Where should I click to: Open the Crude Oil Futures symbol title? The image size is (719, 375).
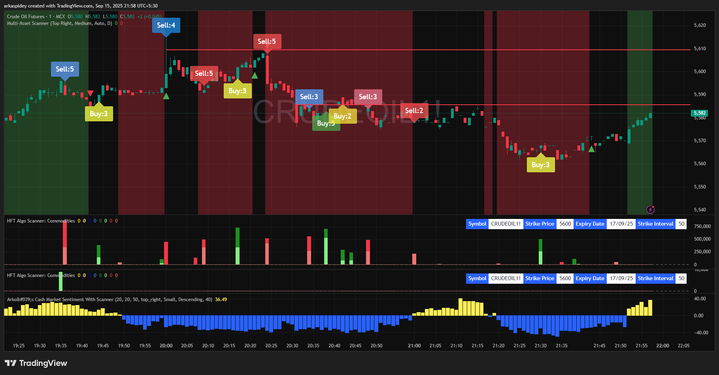(26, 17)
